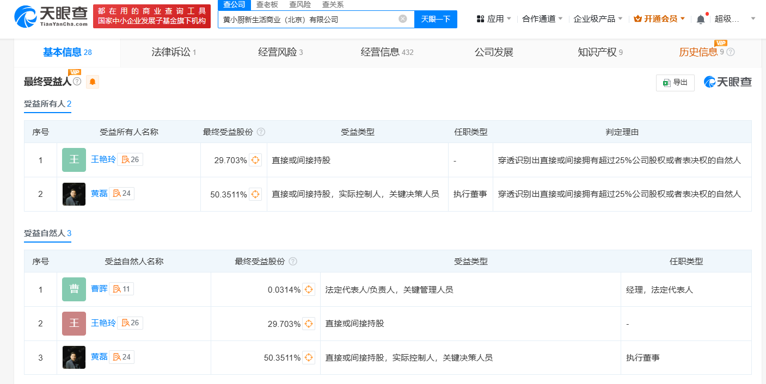Open the 知识产权 tab
Screen dimensions: 766x384
[600, 52]
